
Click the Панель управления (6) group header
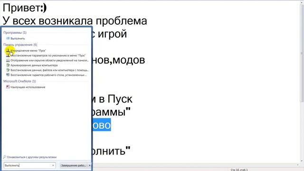20,45
